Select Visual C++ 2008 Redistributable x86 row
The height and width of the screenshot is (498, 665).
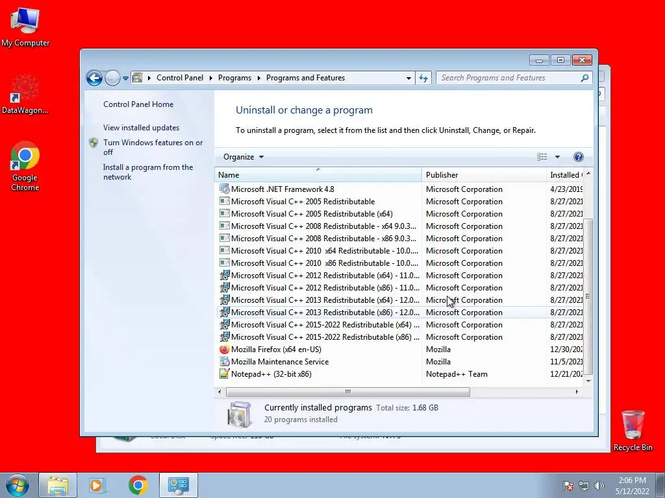coord(400,239)
